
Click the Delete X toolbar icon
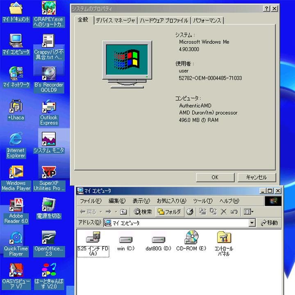tap(223, 212)
